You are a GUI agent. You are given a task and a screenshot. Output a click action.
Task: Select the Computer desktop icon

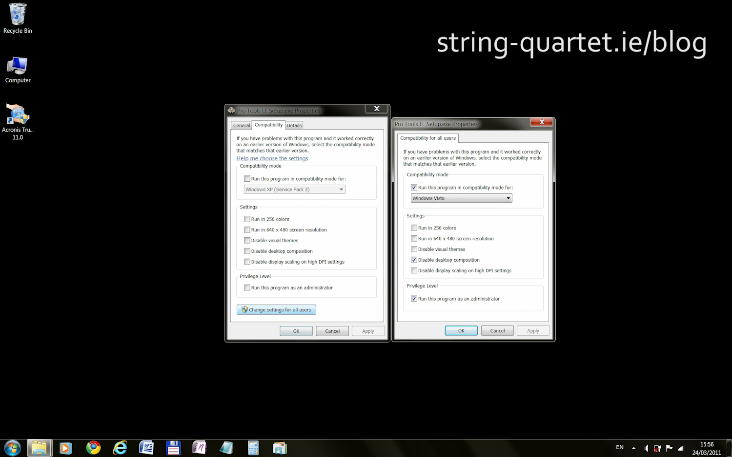tap(18, 70)
